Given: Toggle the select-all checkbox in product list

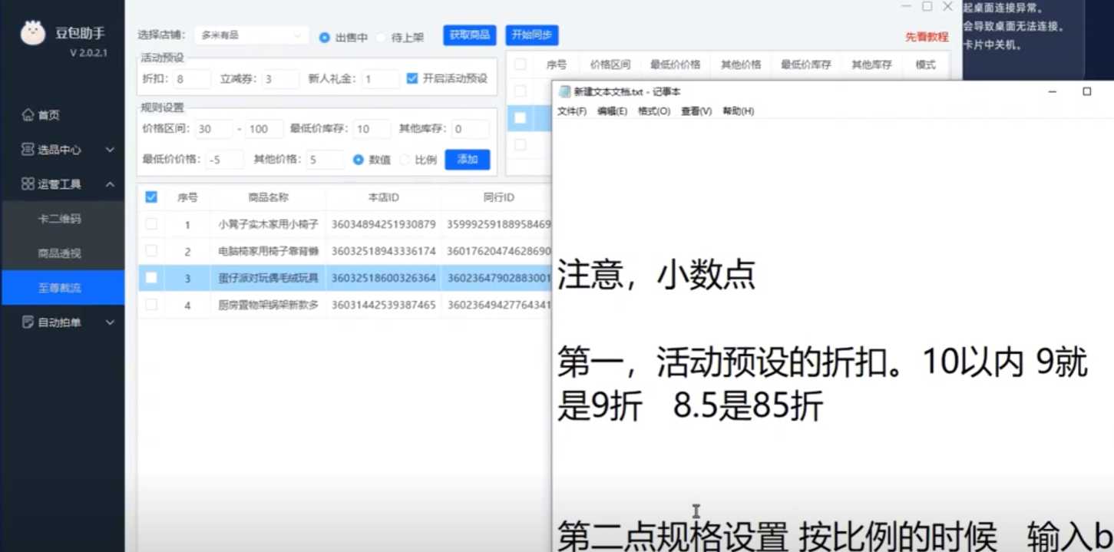Looking at the screenshot, I should click(x=151, y=197).
